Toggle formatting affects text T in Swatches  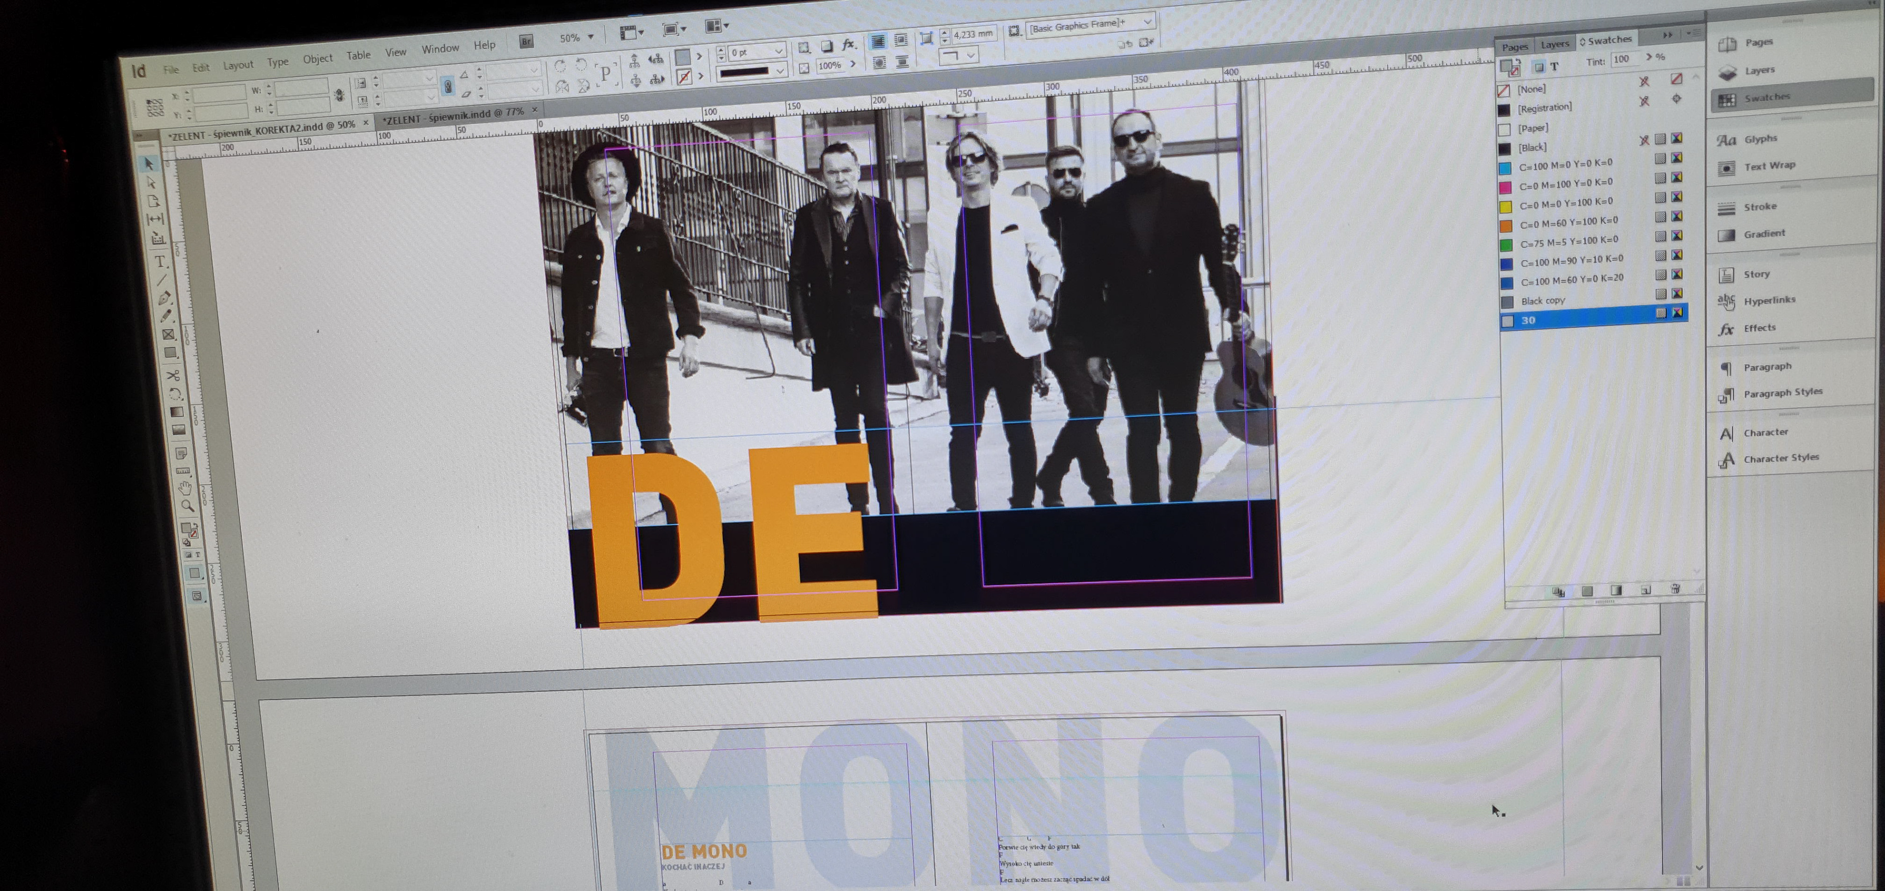pyautogui.click(x=1554, y=67)
